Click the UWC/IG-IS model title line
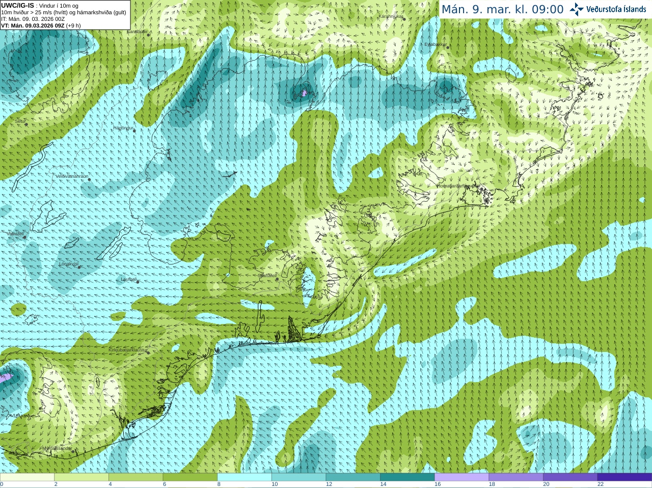The image size is (652, 488). [x=39, y=6]
